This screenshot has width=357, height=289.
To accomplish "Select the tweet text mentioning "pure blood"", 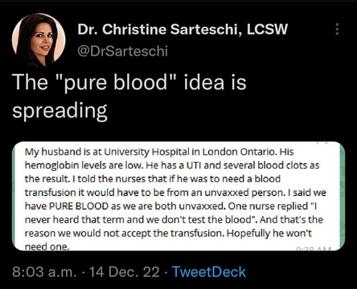I will tap(129, 96).
